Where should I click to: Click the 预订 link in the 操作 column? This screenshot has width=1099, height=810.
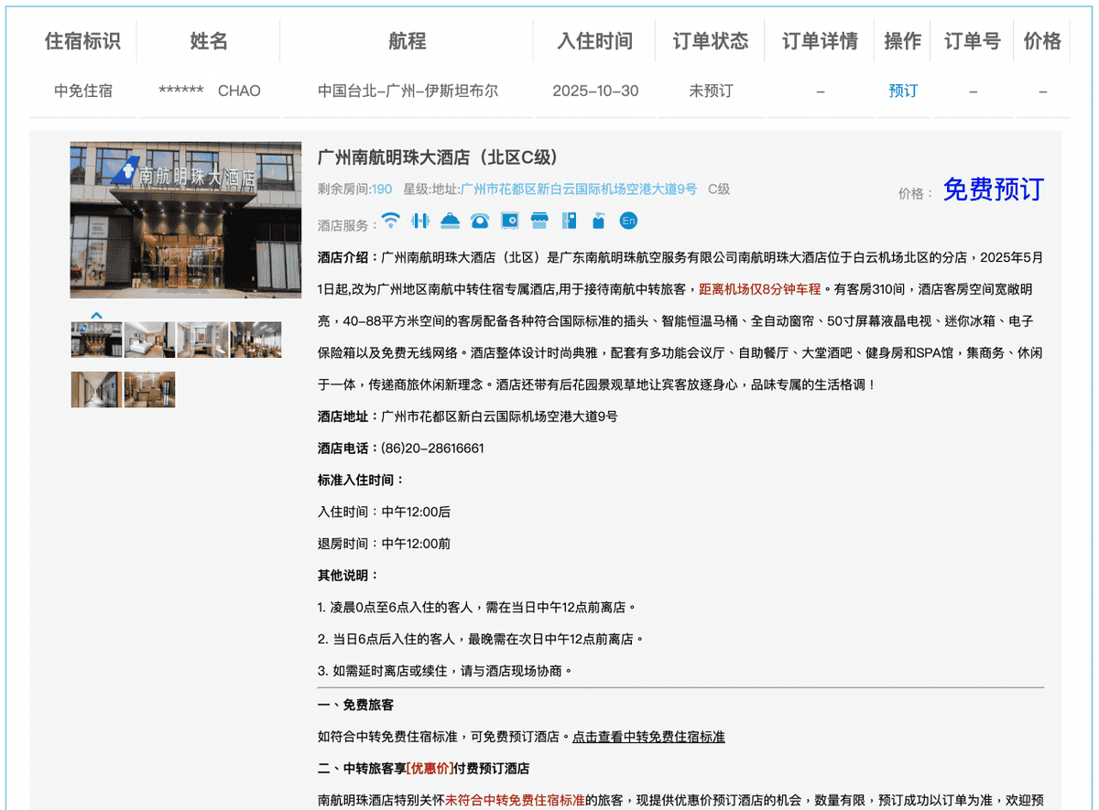[903, 91]
